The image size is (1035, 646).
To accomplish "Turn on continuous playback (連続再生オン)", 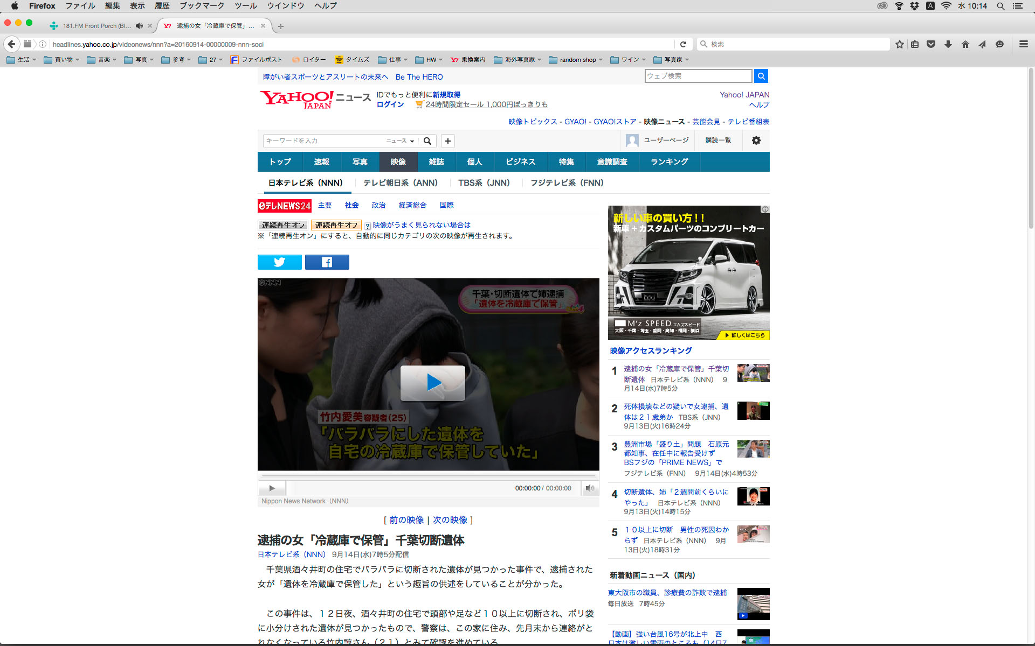I will coord(283,225).
